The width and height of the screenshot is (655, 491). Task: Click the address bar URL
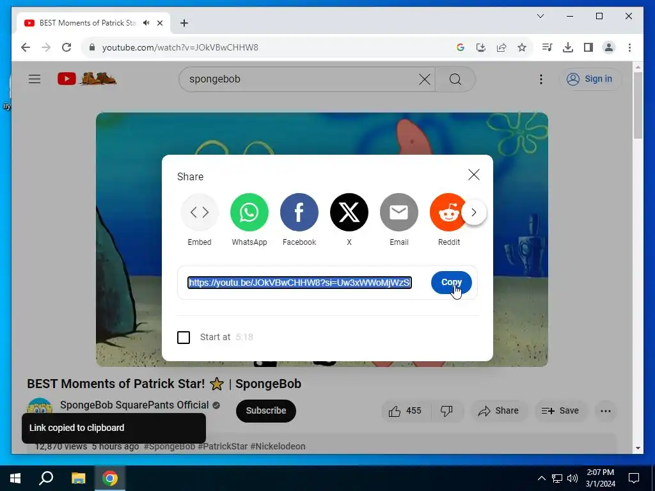click(180, 47)
